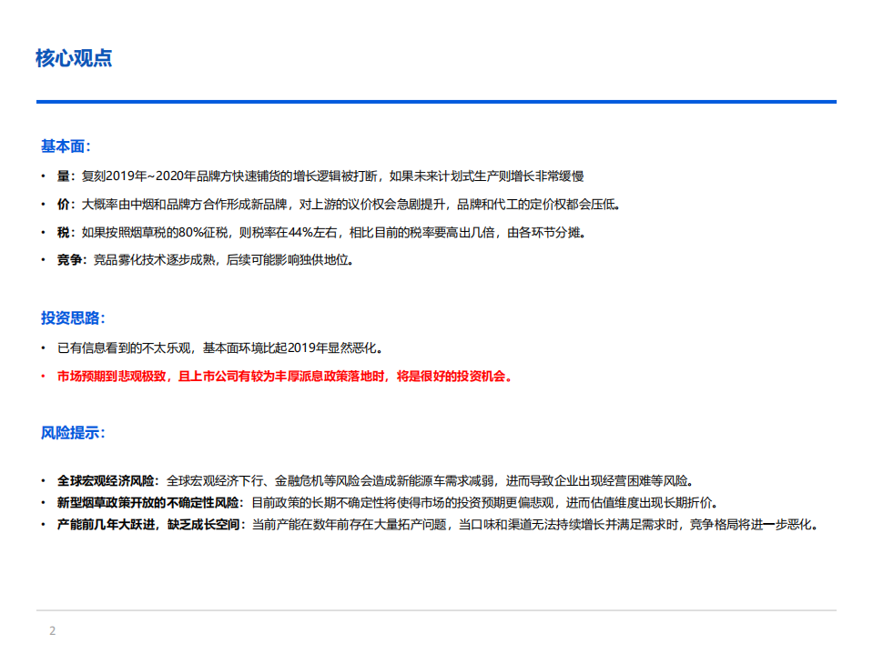
Task: Select the 风险提示 section heading
Action: click(73, 432)
